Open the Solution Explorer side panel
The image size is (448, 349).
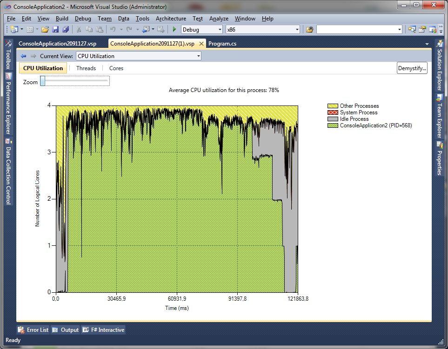(x=440, y=65)
